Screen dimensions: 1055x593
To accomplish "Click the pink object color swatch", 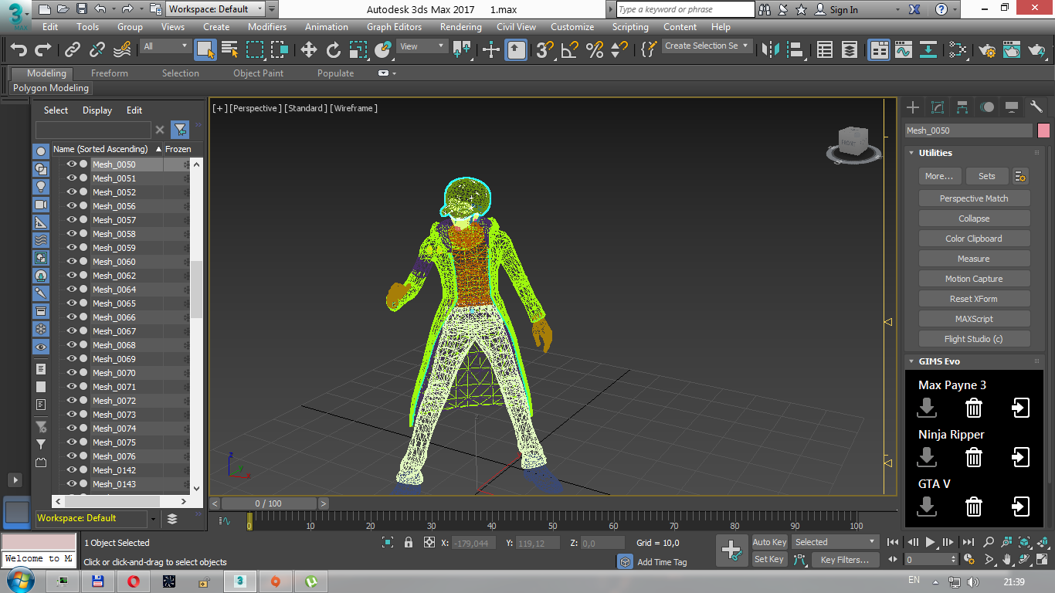I will click(1043, 130).
